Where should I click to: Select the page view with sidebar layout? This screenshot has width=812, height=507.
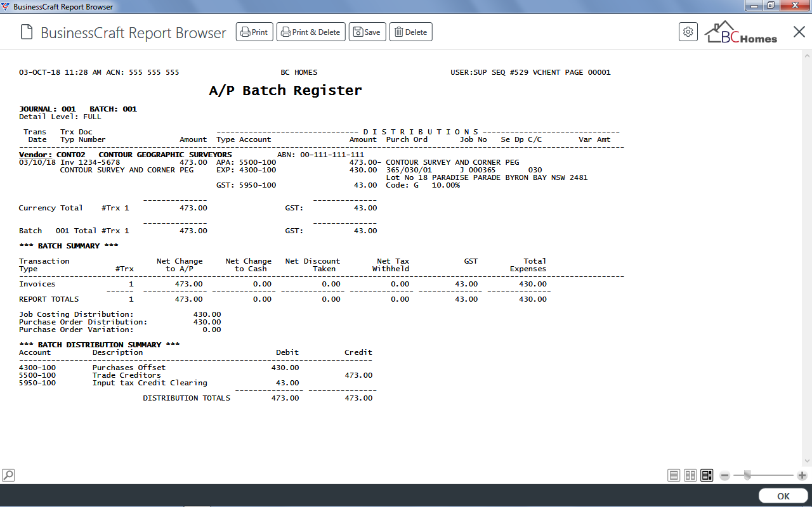(707, 475)
